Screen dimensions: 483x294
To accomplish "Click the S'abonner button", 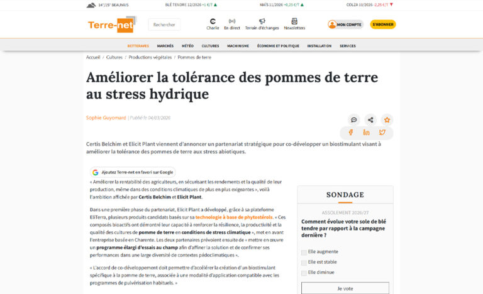I will [x=383, y=24].
